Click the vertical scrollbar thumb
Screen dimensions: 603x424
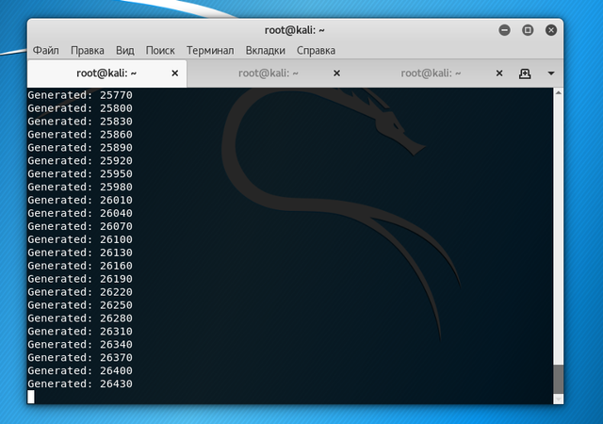coord(559,380)
